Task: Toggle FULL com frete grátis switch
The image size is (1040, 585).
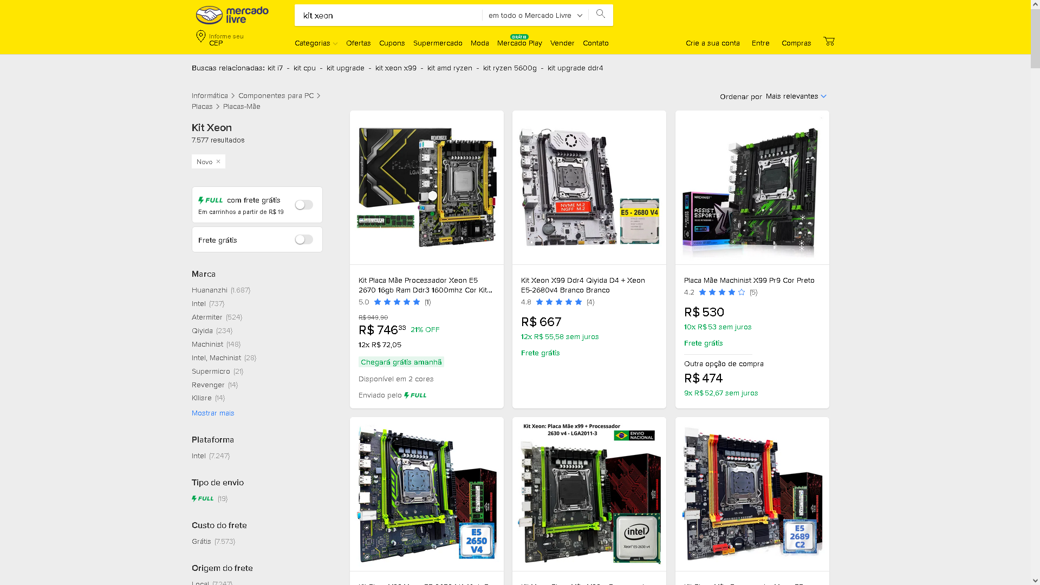Action: pos(304,205)
